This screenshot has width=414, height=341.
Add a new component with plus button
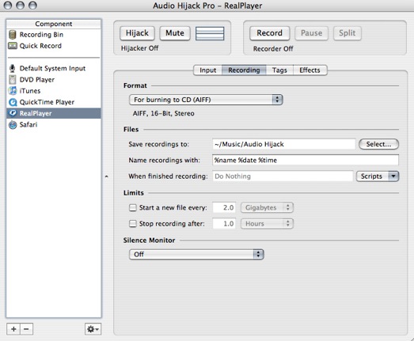point(13,329)
